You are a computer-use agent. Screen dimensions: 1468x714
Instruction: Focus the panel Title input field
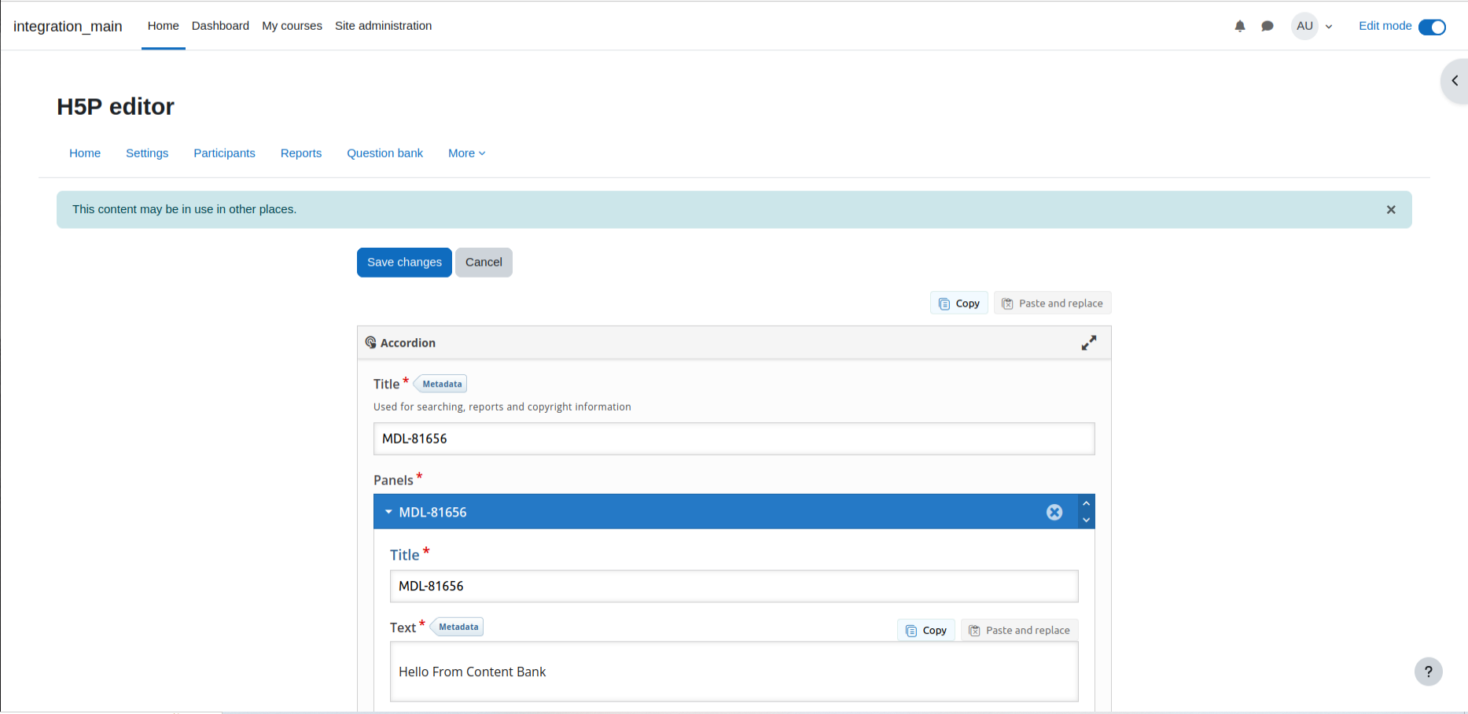734,587
